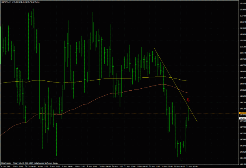Click the 26 Oct 2009 date label
Image resolution: width=246 pixels, height=168 pixels.
click(x=6, y=166)
